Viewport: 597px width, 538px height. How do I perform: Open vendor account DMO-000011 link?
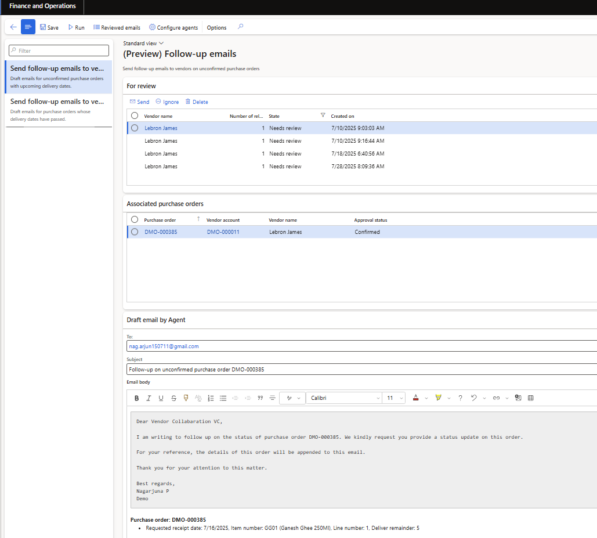pyautogui.click(x=223, y=232)
